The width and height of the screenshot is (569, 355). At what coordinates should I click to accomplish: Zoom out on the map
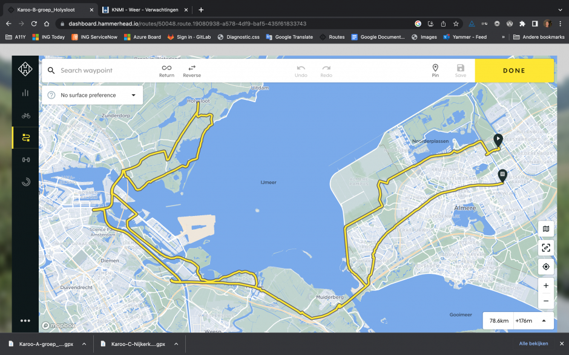point(546,301)
